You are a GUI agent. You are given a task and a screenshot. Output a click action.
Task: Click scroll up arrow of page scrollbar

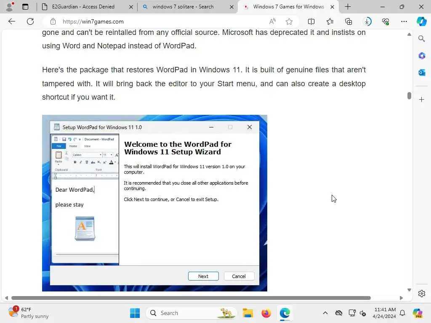pos(409,34)
